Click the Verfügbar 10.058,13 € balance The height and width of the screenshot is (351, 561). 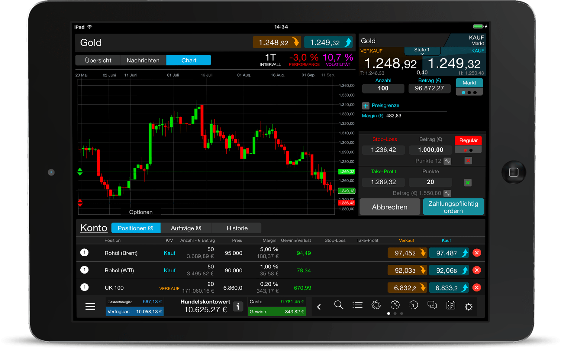point(135,312)
